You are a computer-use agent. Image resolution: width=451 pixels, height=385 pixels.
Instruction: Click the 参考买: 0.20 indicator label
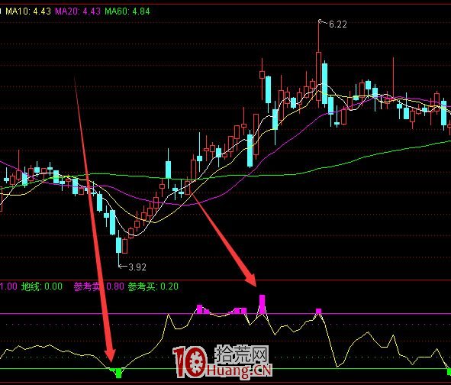[x=153, y=286]
